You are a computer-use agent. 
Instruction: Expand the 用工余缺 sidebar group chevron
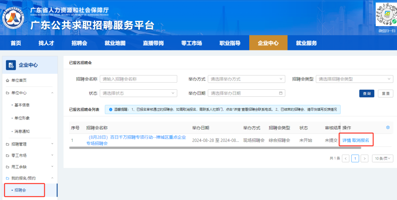52,167
